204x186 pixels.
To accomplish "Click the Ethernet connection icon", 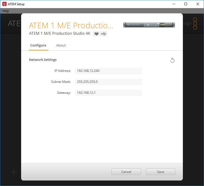I will (96, 34).
